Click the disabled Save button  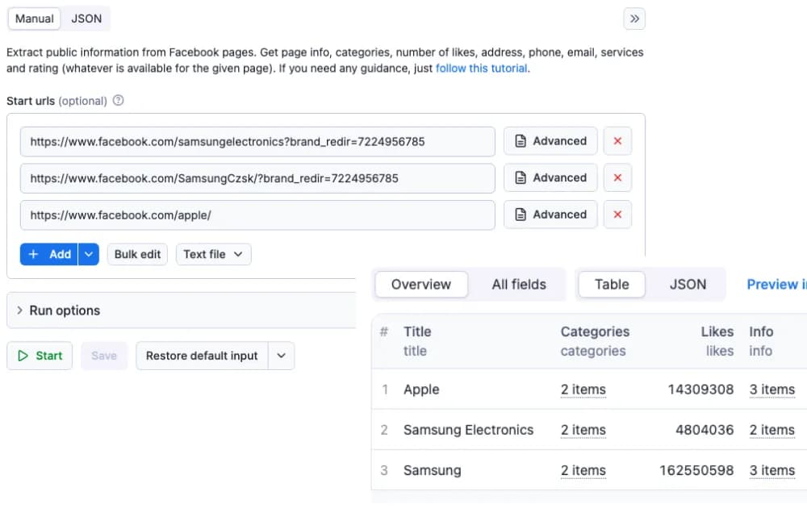(104, 356)
